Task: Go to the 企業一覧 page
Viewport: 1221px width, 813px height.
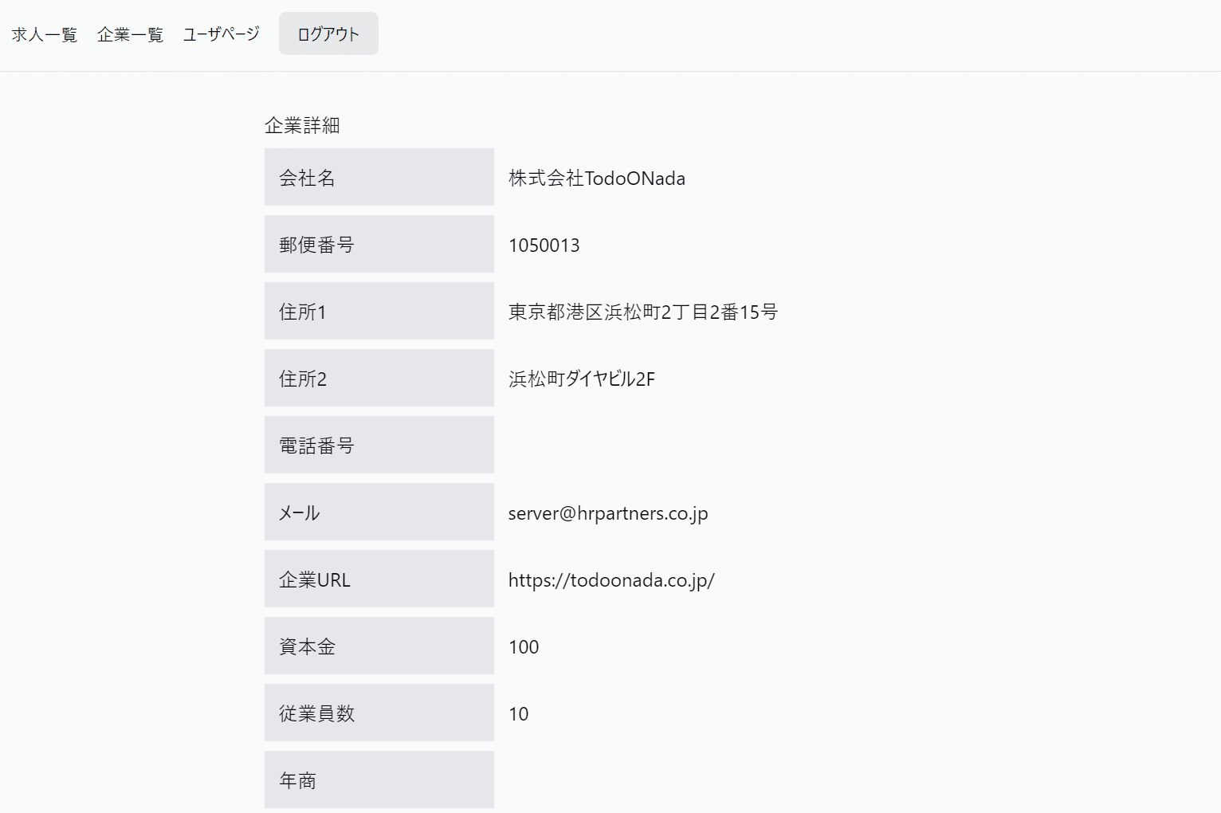Action: click(x=130, y=34)
